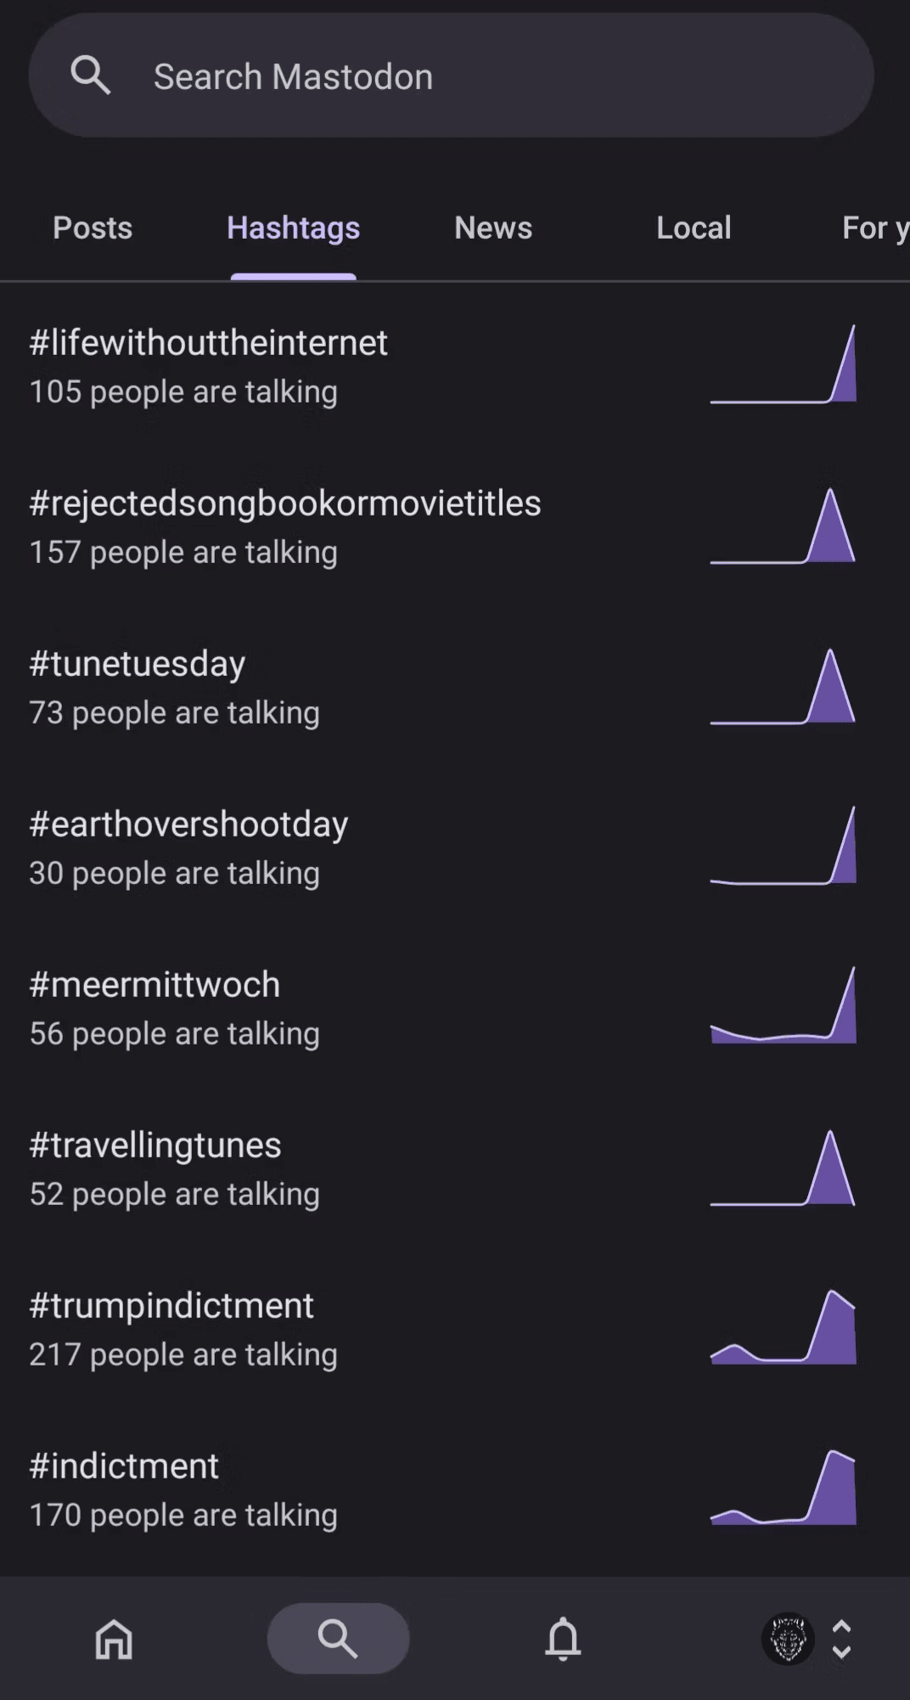This screenshot has width=910, height=1700.
Task: Open the Home tab in bottom navigation
Action: click(114, 1638)
